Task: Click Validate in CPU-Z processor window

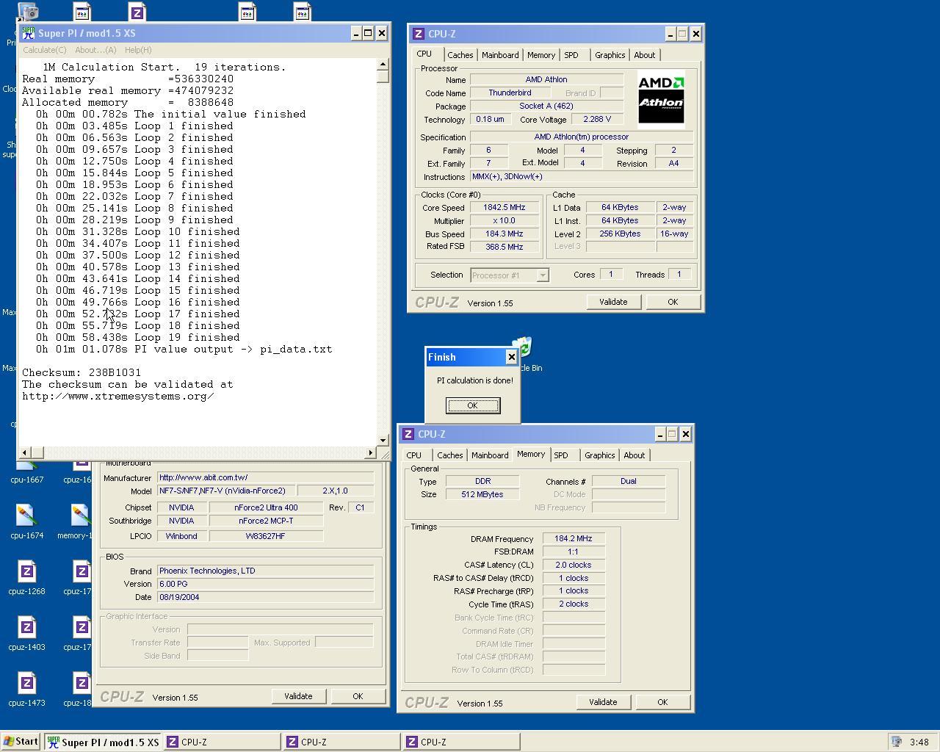Action: (x=613, y=302)
